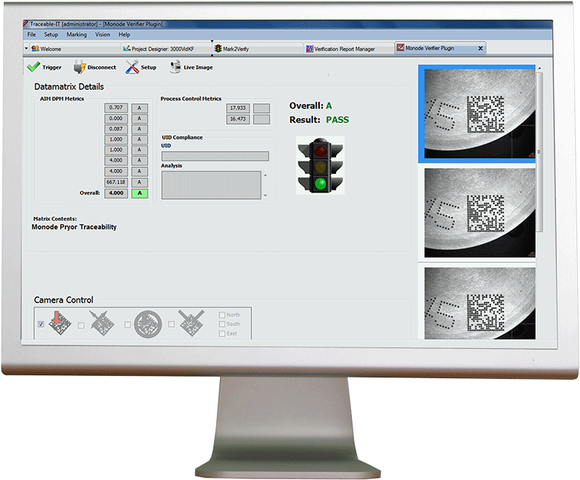The image size is (580, 480).
Task: Switch to Project Designer: 3000VidKF tab
Action: (x=167, y=48)
